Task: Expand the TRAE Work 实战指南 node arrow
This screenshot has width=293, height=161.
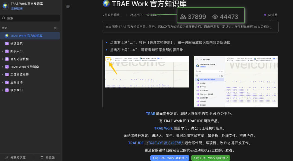Action: click(x=2, y=67)
